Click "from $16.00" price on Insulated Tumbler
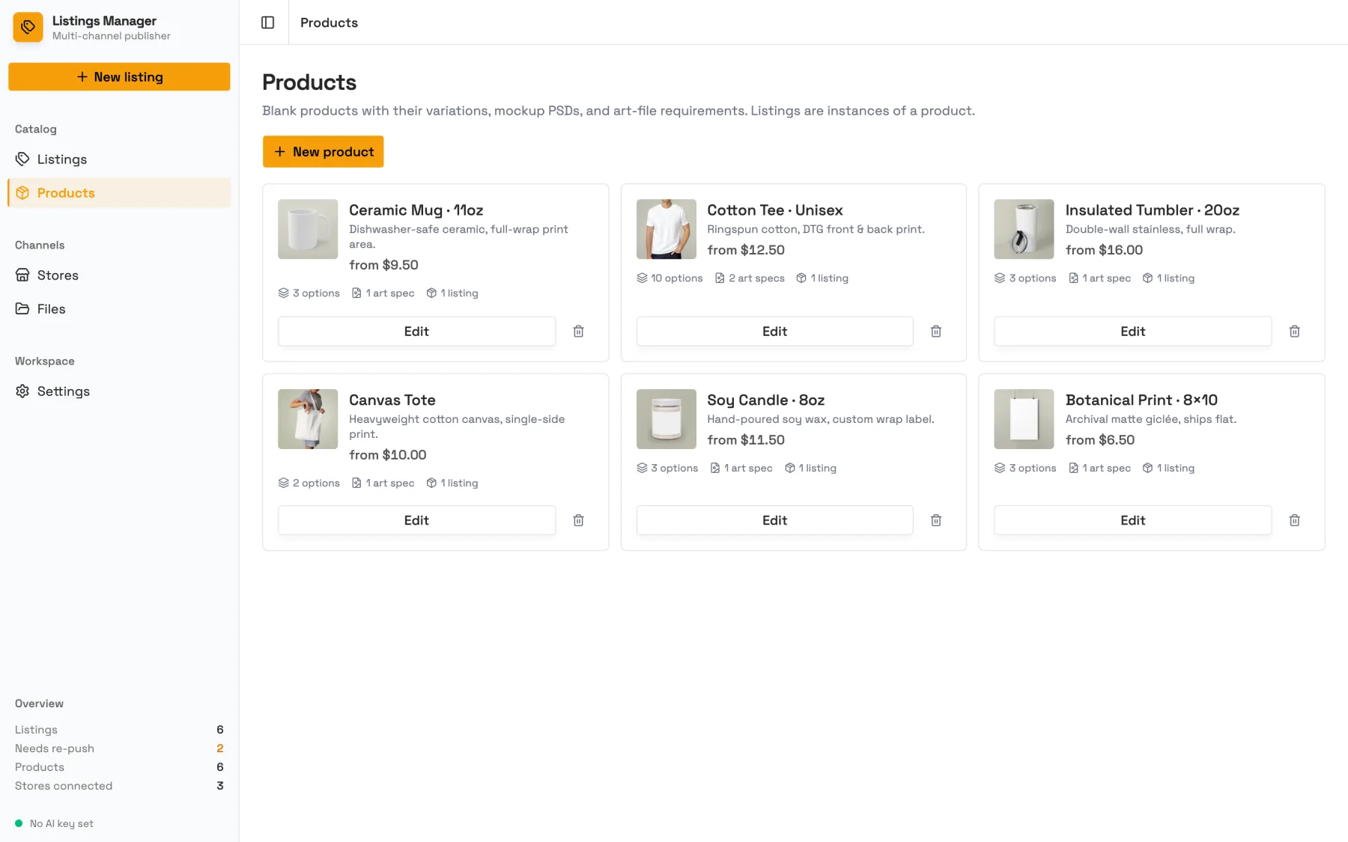This screenshot has width=1348, height=842. coord(1104,250)
